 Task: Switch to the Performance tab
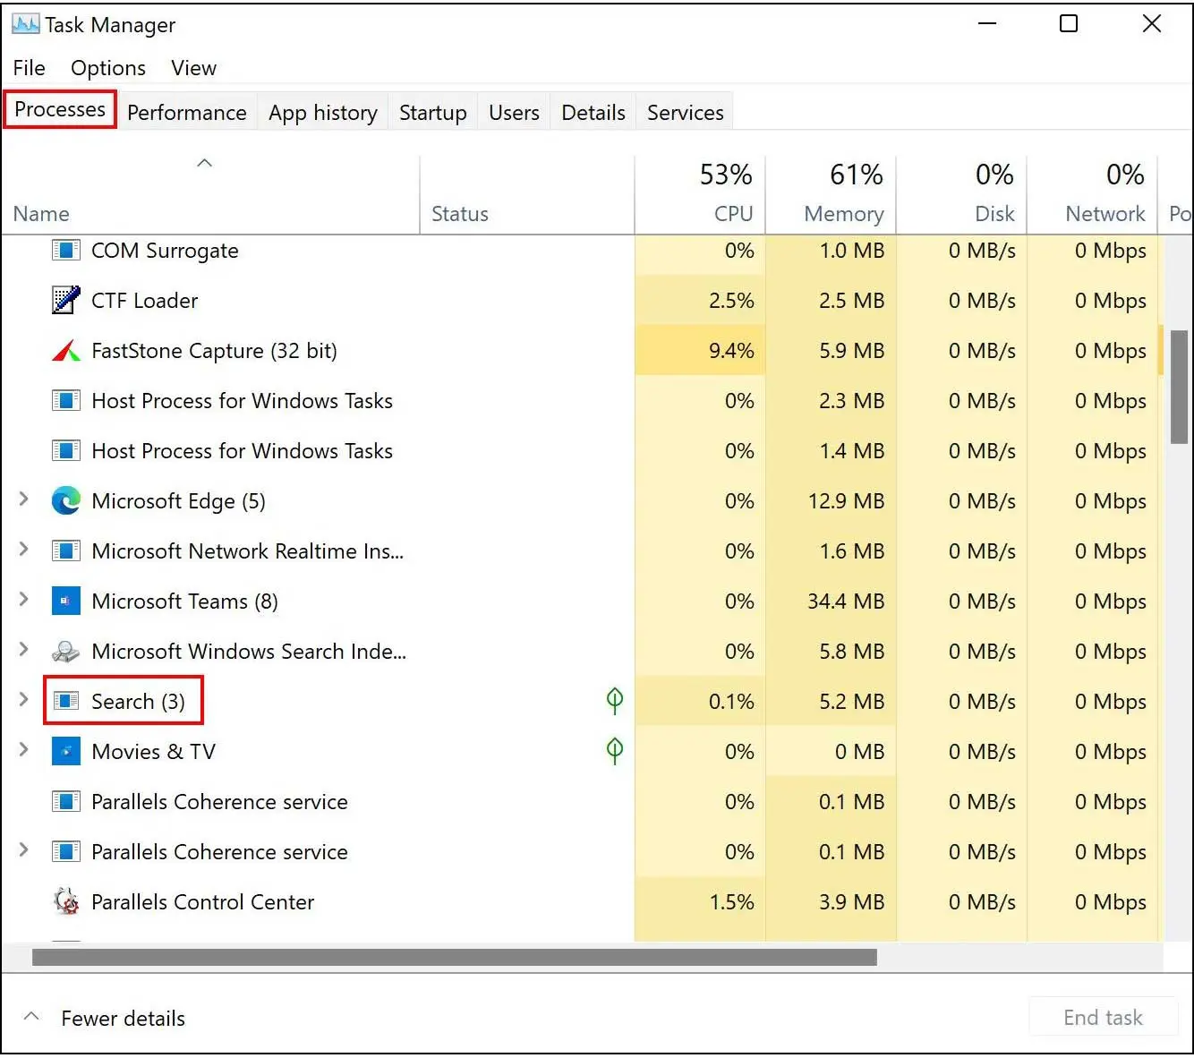point(186,112)
